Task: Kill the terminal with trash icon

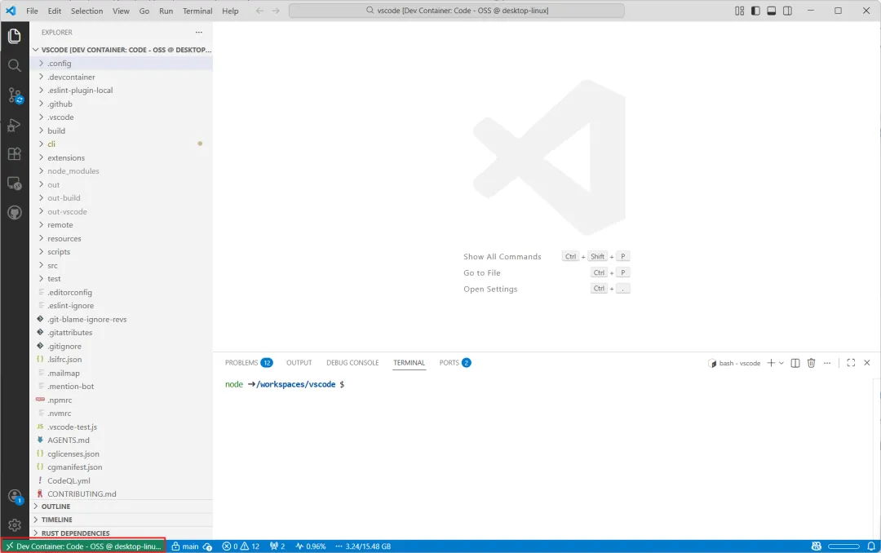Action: [812, 363]
